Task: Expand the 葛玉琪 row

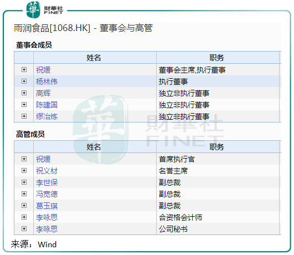Action: pyautogui.click(x=24, y=206)
